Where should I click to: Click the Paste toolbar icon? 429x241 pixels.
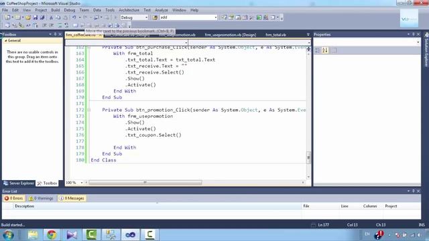pyautogui.click(x=65, y=17)
